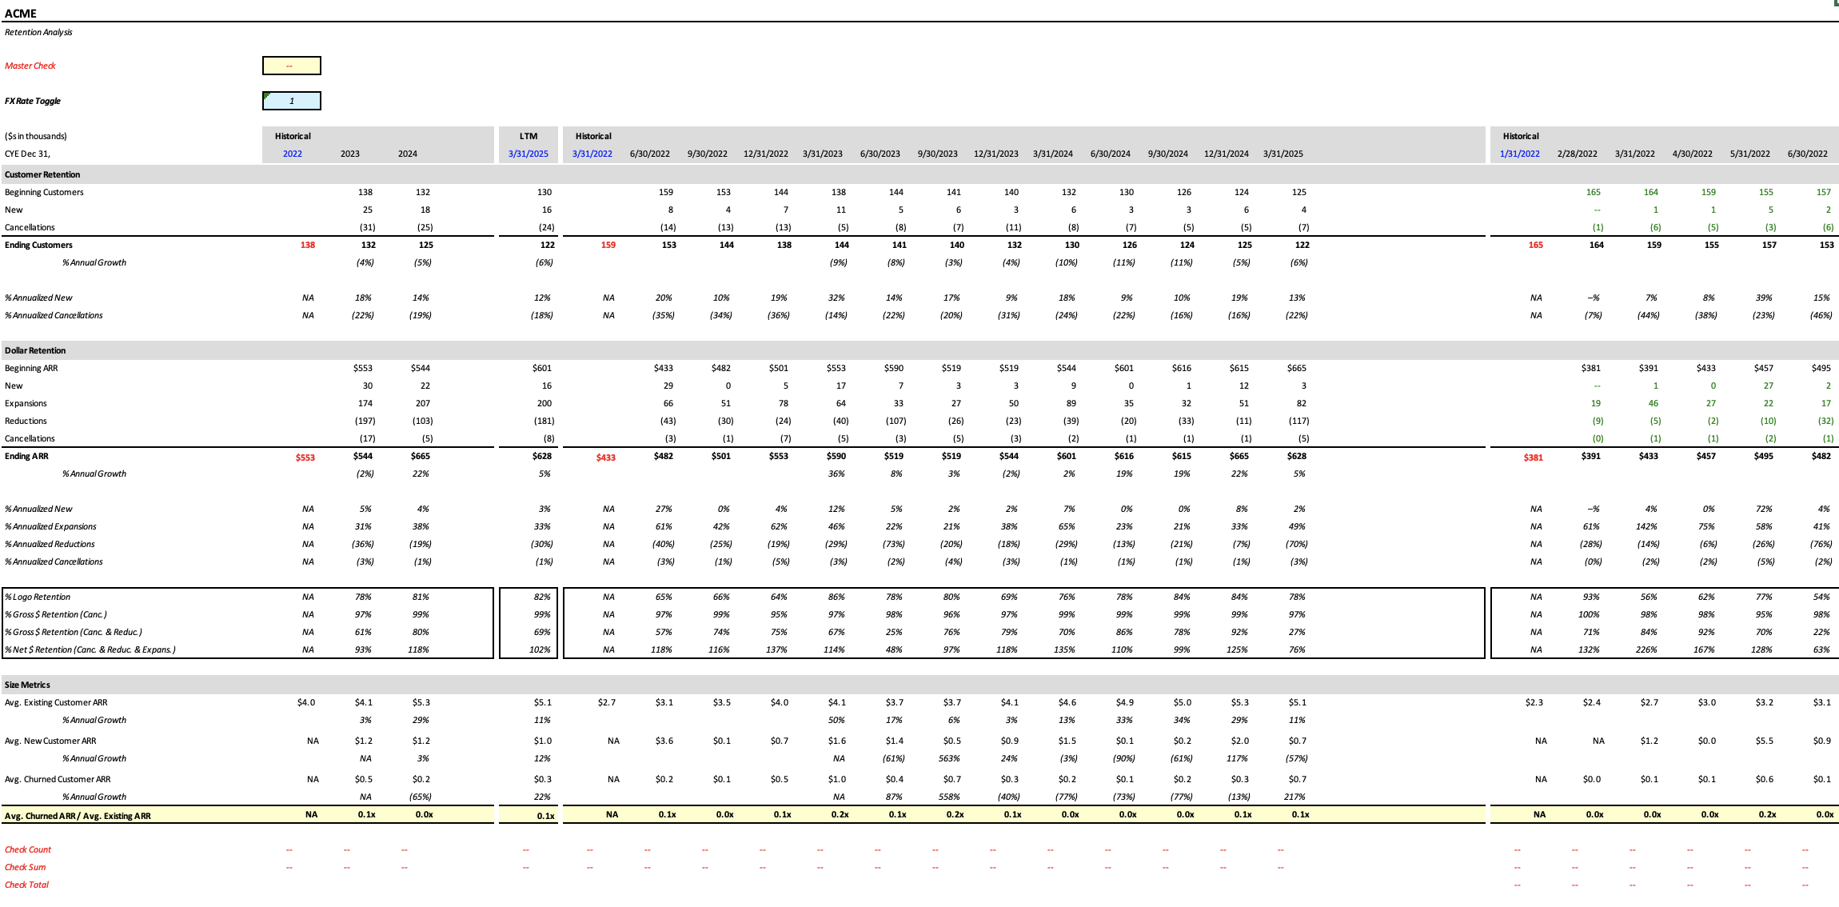
Task: Click red 165 Ending Customers in monthly section
Action: [1535, 245]
